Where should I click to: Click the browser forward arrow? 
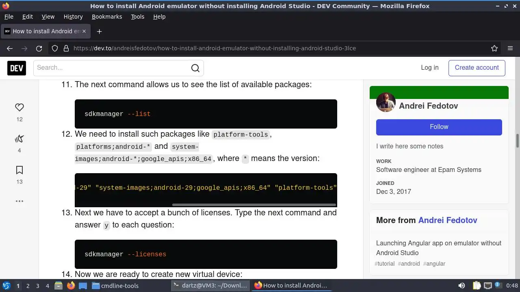[x=24, y=48]
